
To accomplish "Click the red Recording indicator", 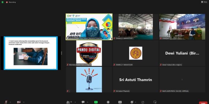I will coord(11,2).
